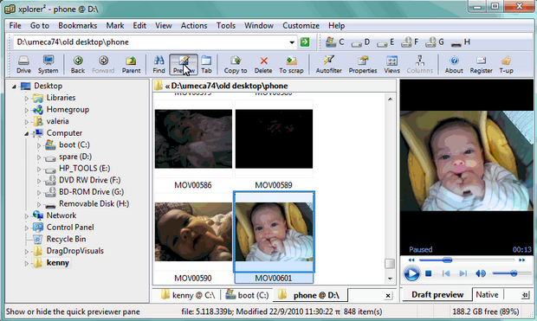Screen dimensions: 537x321
Task: Toggle the Preview pane button
Action: tap(184, 64)
